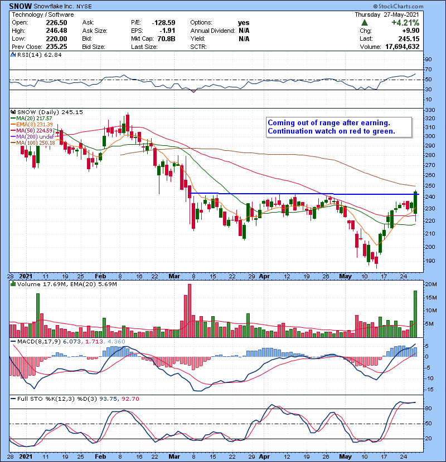Viewport: 446px width, 462px height.
Task: Click the Thursday 27-May-2021 date
Action: point(387,14)
